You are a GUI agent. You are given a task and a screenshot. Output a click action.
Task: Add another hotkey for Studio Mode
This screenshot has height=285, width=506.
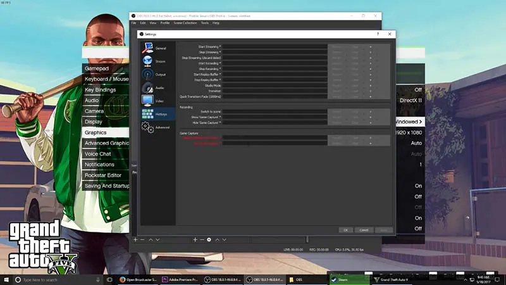371,85
